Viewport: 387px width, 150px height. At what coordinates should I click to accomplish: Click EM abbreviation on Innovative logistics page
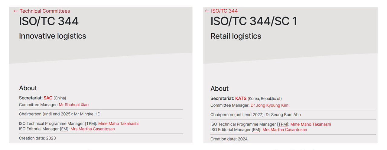(x=64, y=129)
